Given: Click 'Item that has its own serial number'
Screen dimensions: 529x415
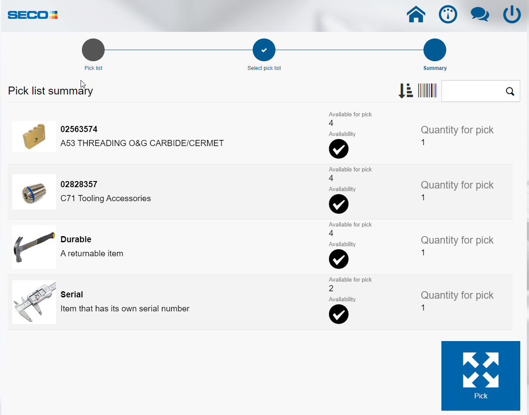Looking at the screenshot, I should tap(125, 309).
